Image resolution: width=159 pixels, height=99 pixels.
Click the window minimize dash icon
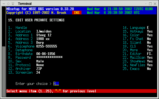tap(4, 4)
